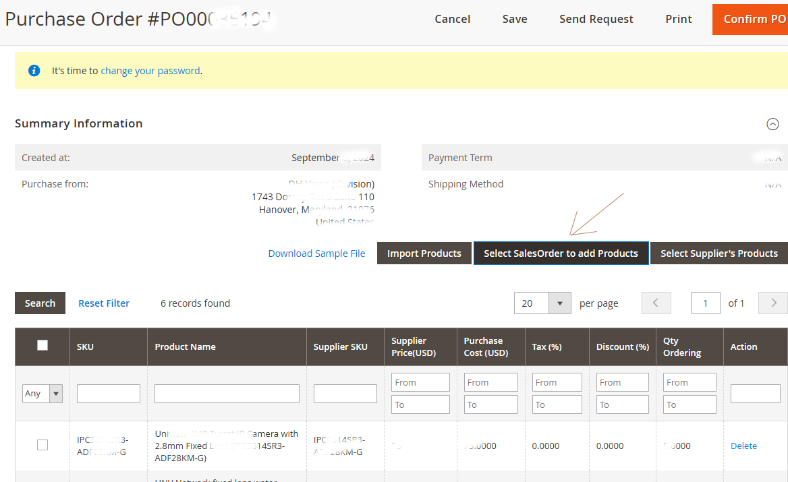Delete the Turret IP Camera line item
This screenshot has height=482, width=788.
click(x=743, y=445)
